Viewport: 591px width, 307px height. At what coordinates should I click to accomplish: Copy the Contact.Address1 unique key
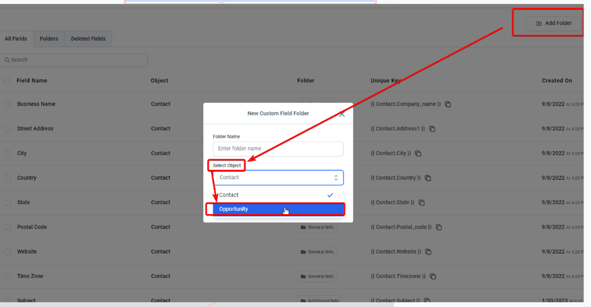coord(432,129)
